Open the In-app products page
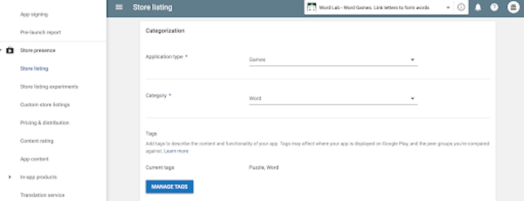 (38, 177)
